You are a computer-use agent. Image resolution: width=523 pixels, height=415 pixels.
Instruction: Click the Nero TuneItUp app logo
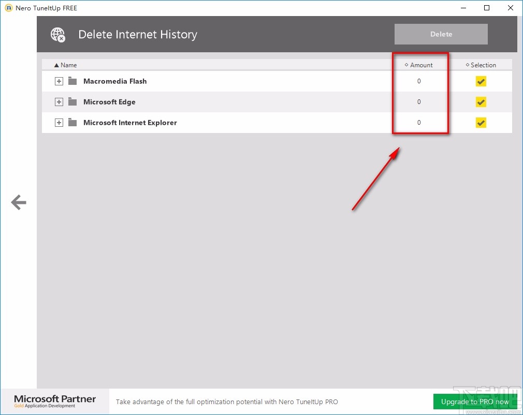coord(9,8)
